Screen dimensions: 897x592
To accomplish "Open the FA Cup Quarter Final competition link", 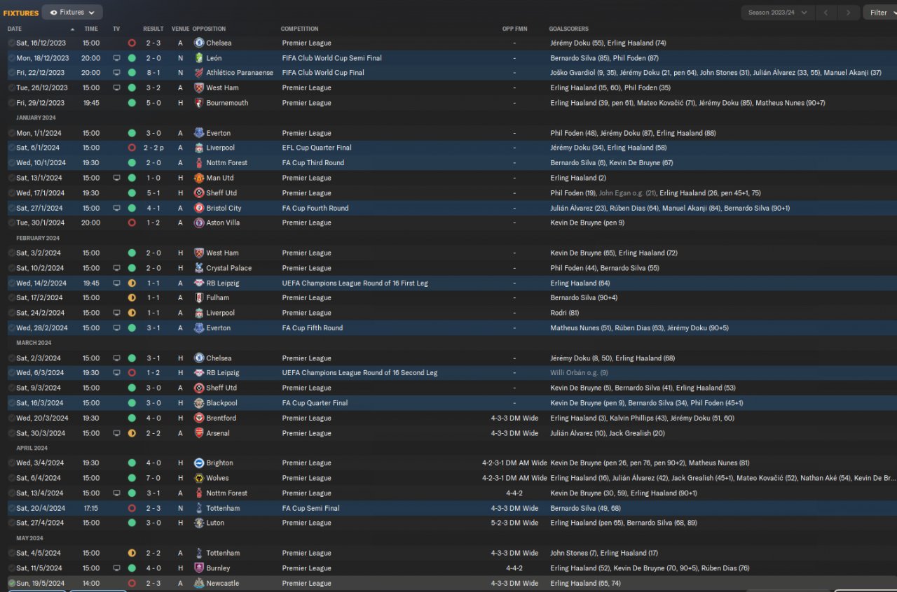I will click(x=315, y=403).
